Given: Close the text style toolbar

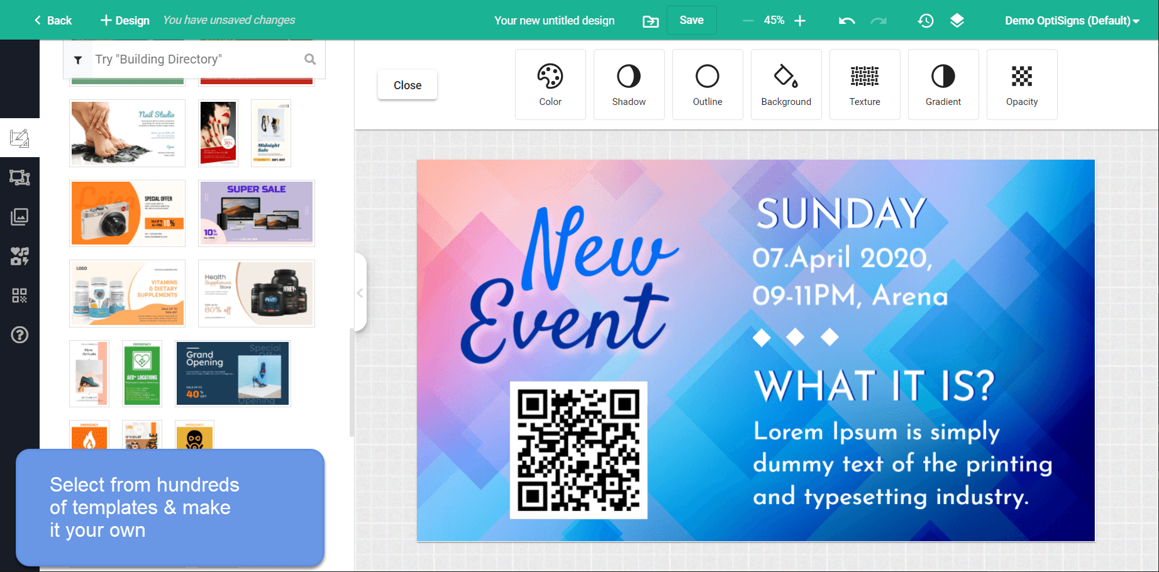Looking at the screenshot, I should click(408, 85).
